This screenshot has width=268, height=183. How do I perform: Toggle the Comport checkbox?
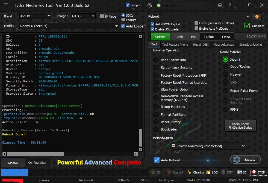pos(128,5)
